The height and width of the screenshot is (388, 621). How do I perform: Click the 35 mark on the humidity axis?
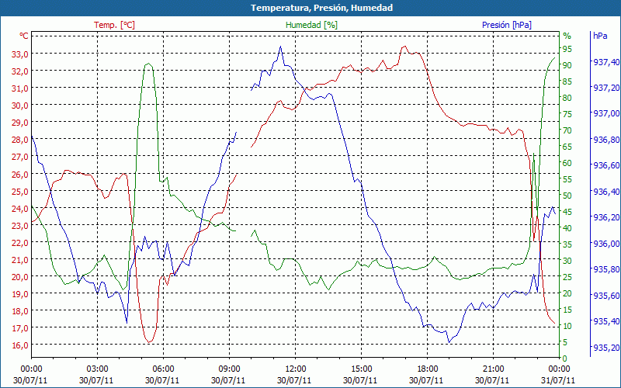pyautogui.click(x=567, y=244)
